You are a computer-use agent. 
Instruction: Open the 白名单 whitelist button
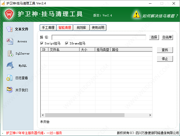[167, 37]
